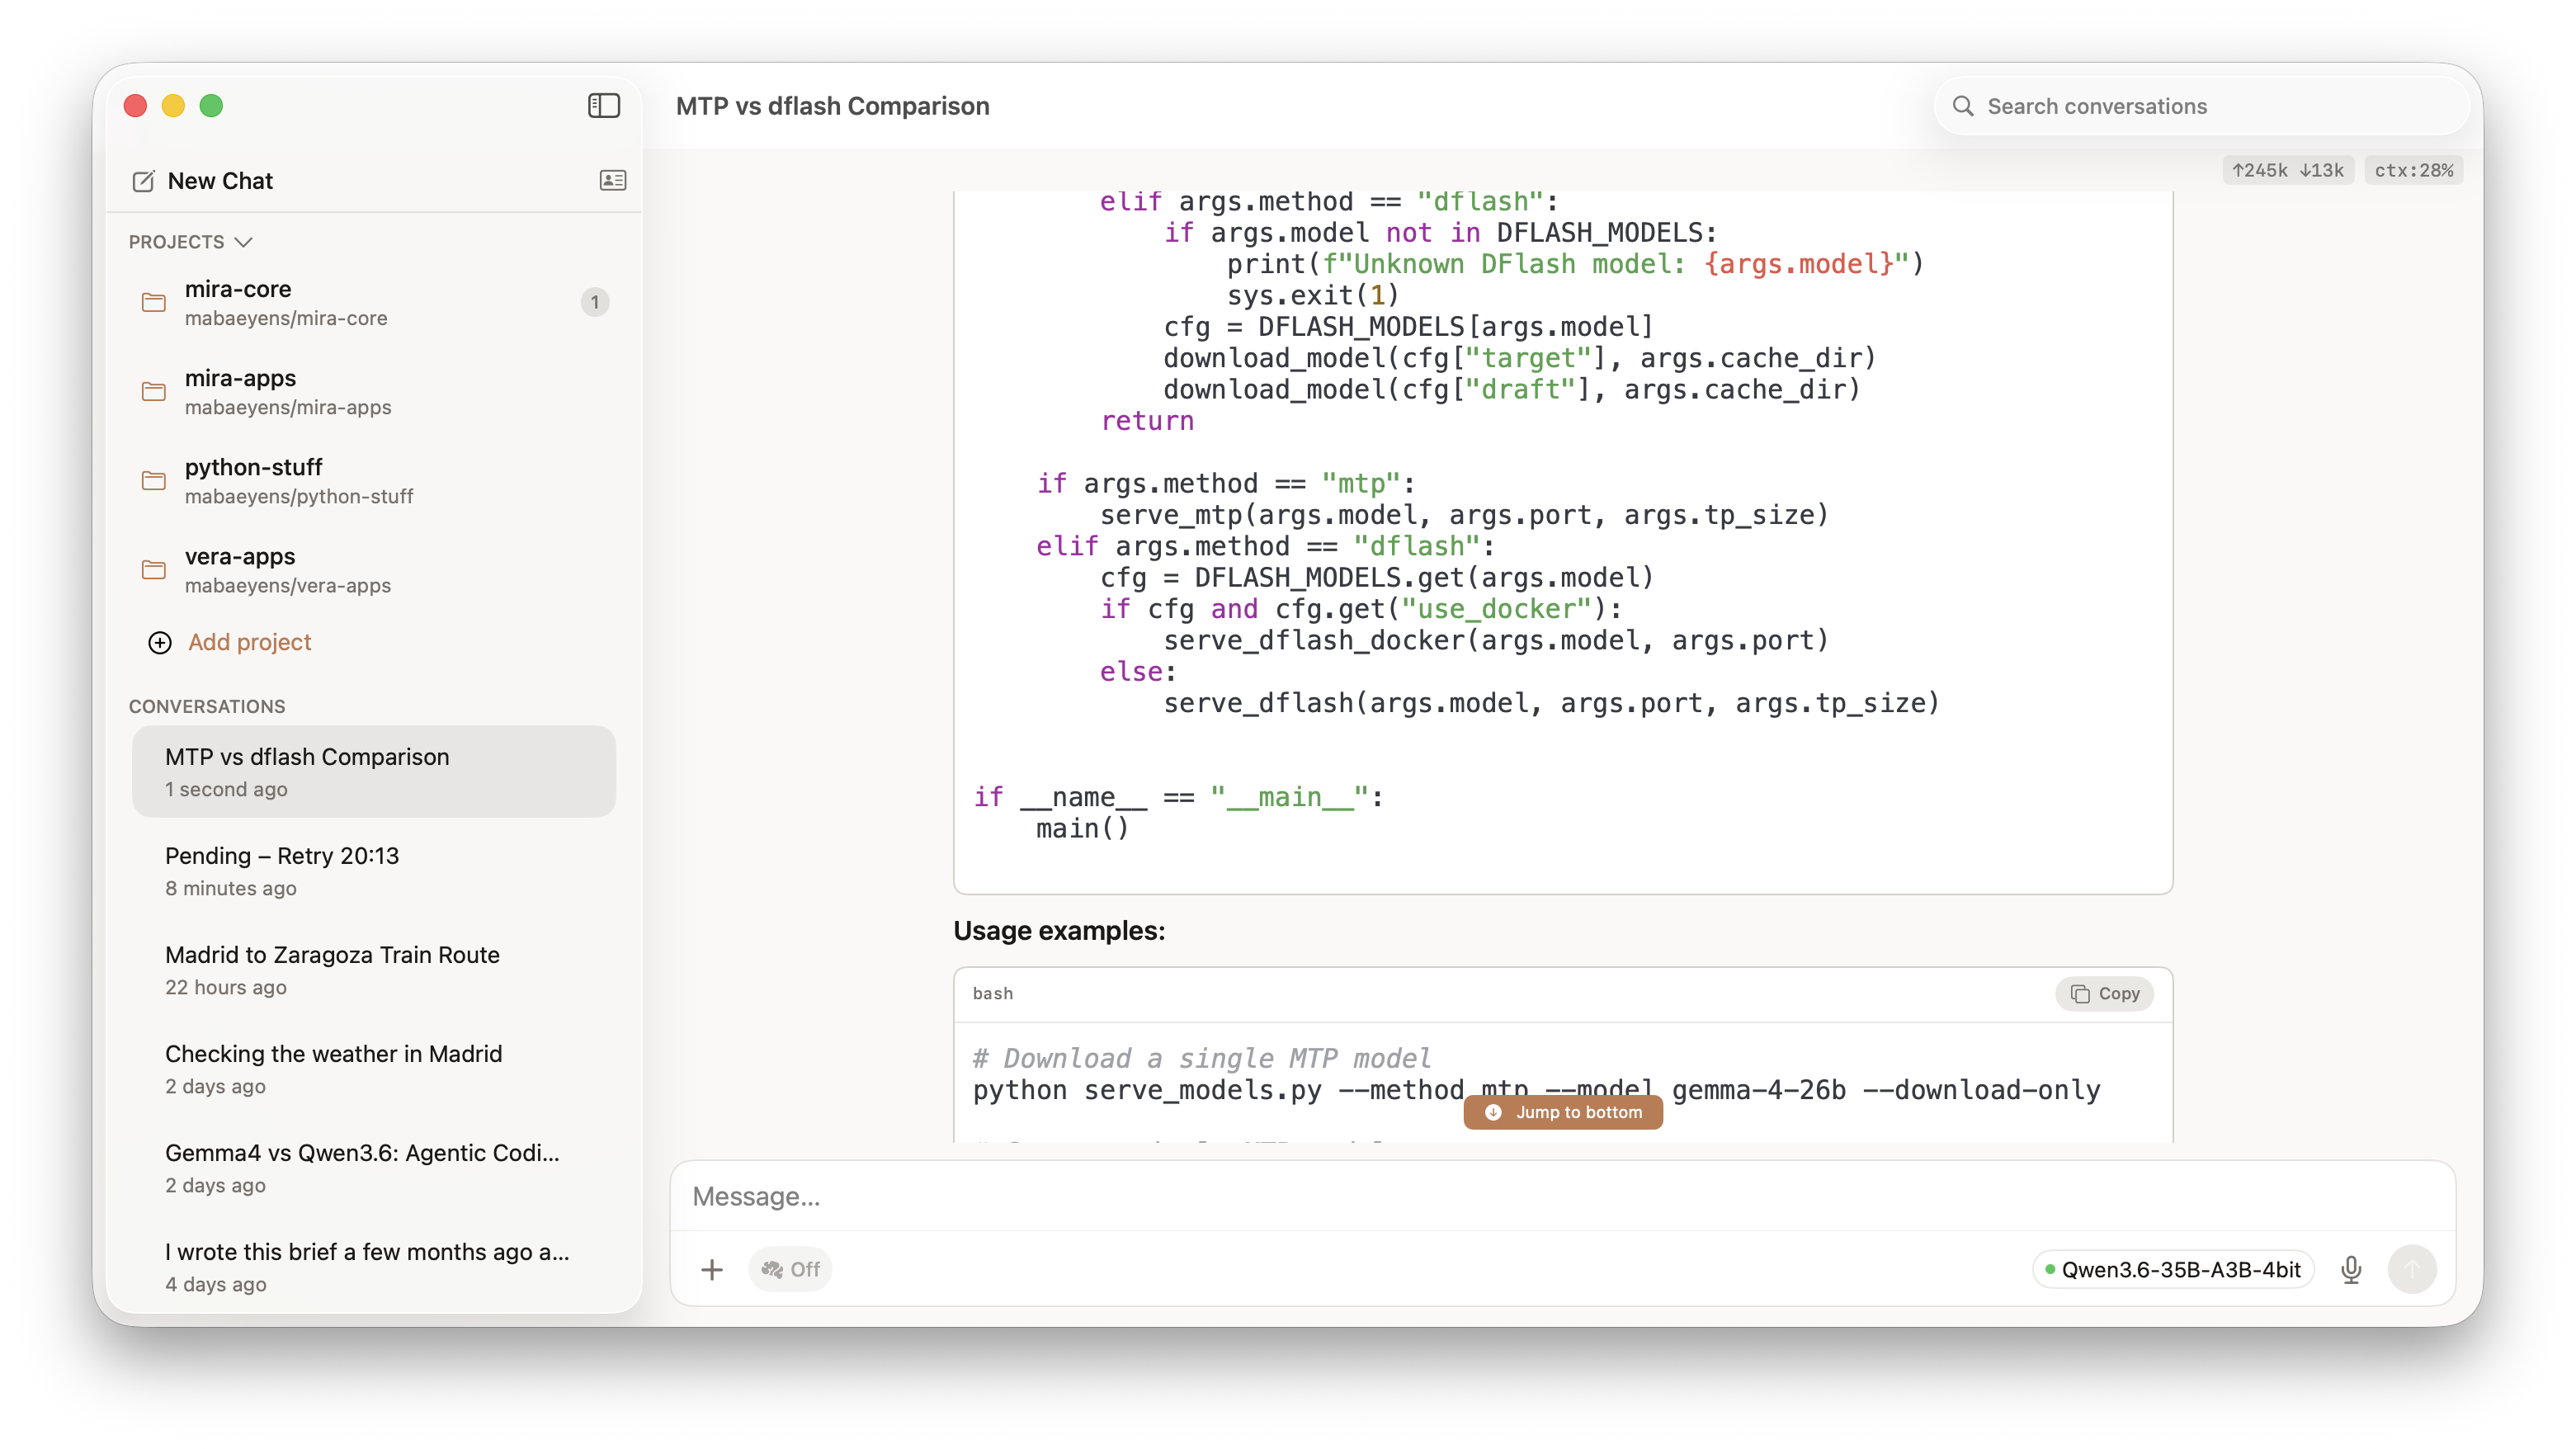Viewport: 2576px width, 1449px height.
Task: Open Checking the weather in Madrid conversation
Action: point(373,1068)
